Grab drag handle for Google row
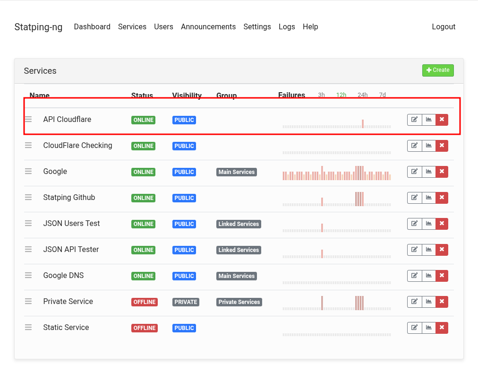 [28, 172]
